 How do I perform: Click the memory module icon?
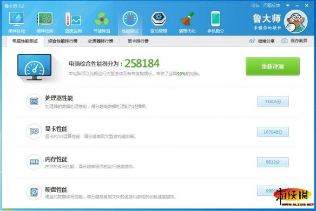(34, 162)
